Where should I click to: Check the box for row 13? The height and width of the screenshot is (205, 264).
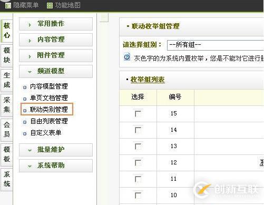click(x=138, y=147)
